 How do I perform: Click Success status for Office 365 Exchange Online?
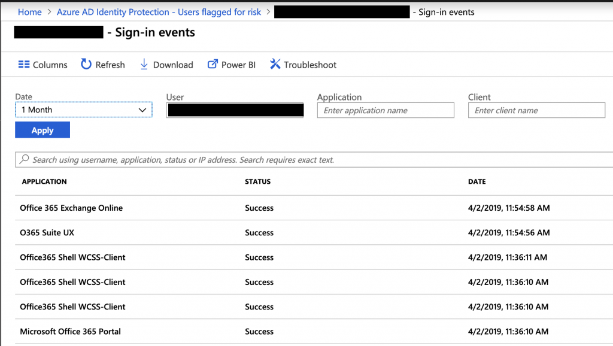point(259,208)
